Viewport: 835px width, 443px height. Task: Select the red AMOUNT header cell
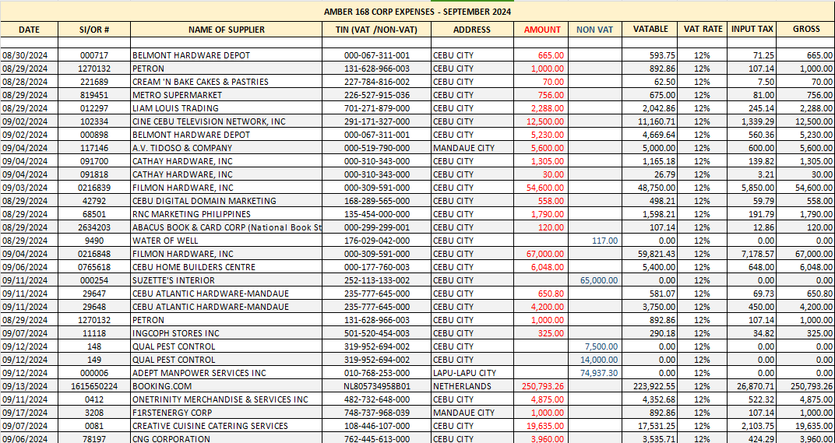pos(542,30)
